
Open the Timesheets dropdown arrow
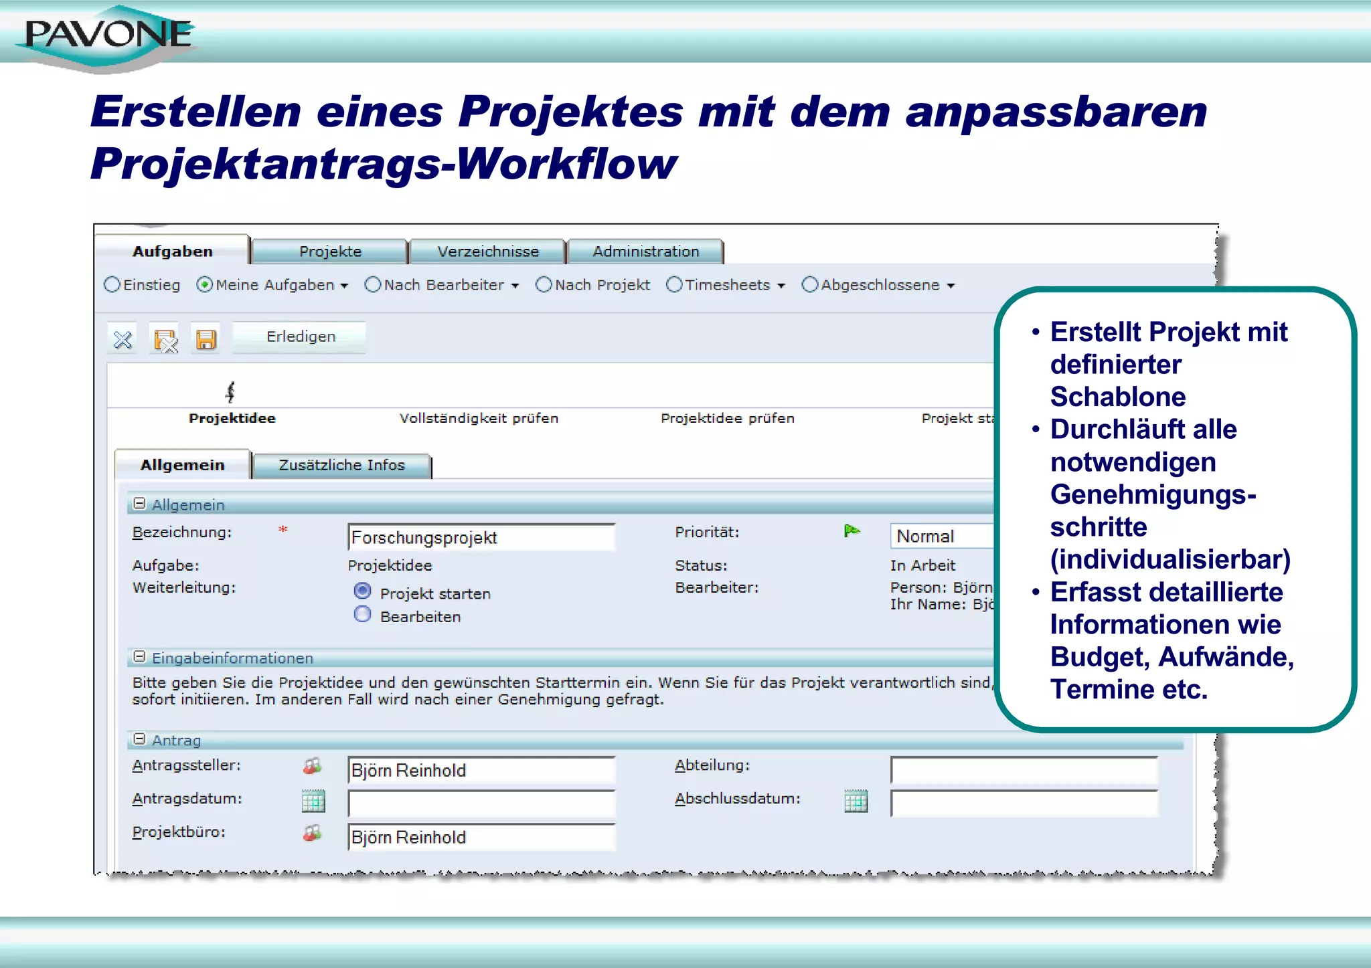(781, 286)
